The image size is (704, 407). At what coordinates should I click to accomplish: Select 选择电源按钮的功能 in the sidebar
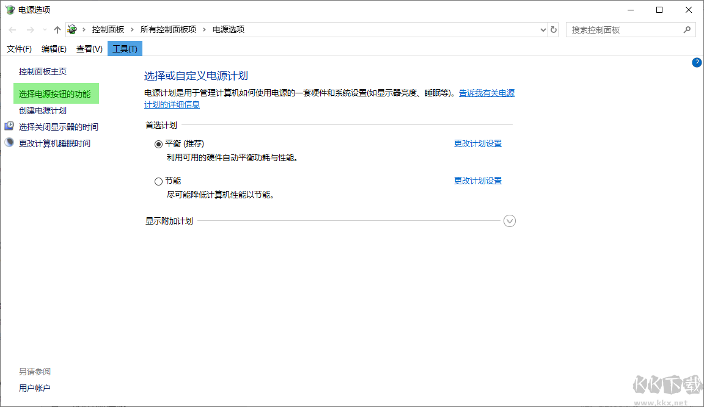coord(56,93)
